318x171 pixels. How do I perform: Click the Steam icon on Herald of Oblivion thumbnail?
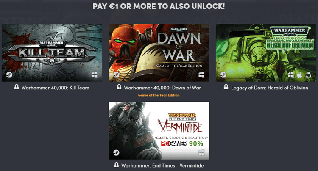click(x=223, y=75)
